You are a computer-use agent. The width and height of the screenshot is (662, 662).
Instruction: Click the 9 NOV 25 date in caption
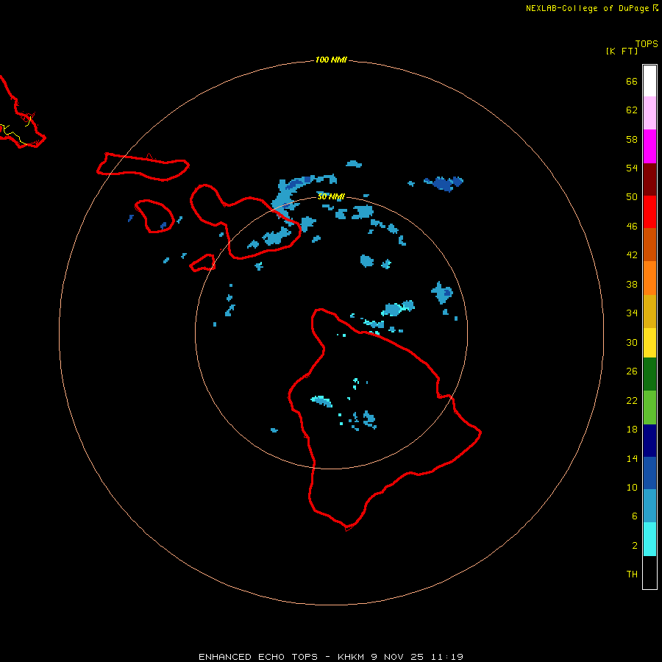[397, 657]
